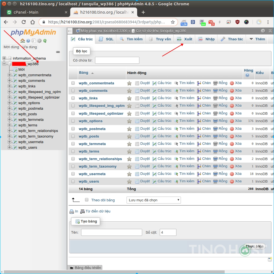Viewport: 274px width, 274px height.
Task: Expand wptb_users node in sidebar tree
Action: pos(9,147)
